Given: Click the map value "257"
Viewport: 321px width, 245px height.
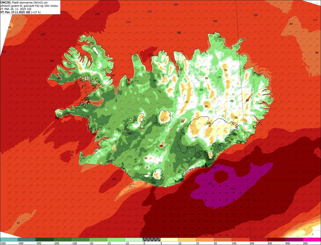Looking at the screenshot, I should (4, 52).
